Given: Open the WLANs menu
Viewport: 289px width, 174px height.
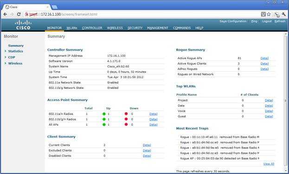Looking at the screenshot, I should 72,28.
